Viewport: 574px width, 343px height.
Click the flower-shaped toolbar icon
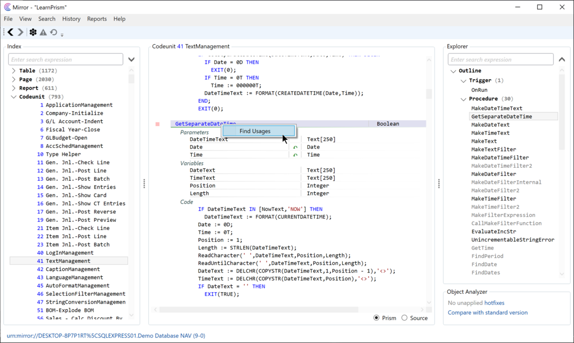pos(33,32)
